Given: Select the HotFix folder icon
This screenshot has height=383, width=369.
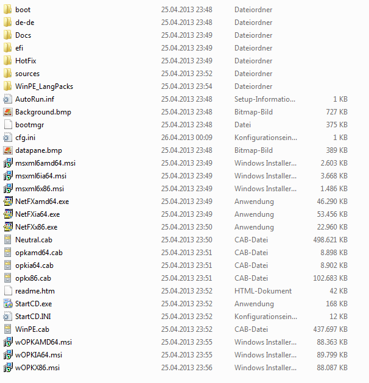Looking at the screenshot, I should pos(7,60).
